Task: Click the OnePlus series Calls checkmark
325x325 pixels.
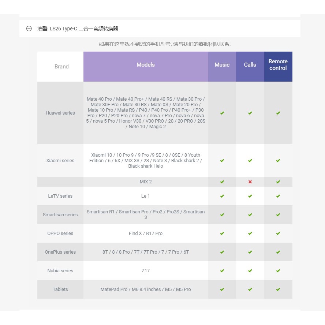Action: click(x=250, y=252)
